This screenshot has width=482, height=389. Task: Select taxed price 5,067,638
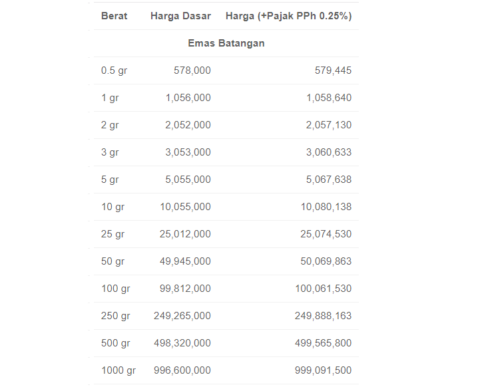tap(329, 180)
